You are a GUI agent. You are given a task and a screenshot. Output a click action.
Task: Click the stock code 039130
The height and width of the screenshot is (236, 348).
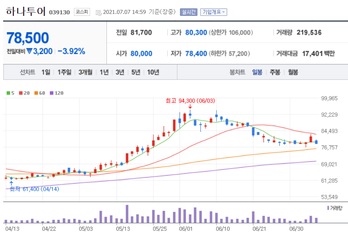coord(60,12)
